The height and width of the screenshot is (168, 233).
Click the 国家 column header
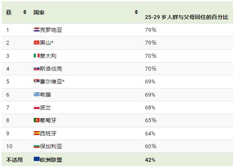[39, 12]
